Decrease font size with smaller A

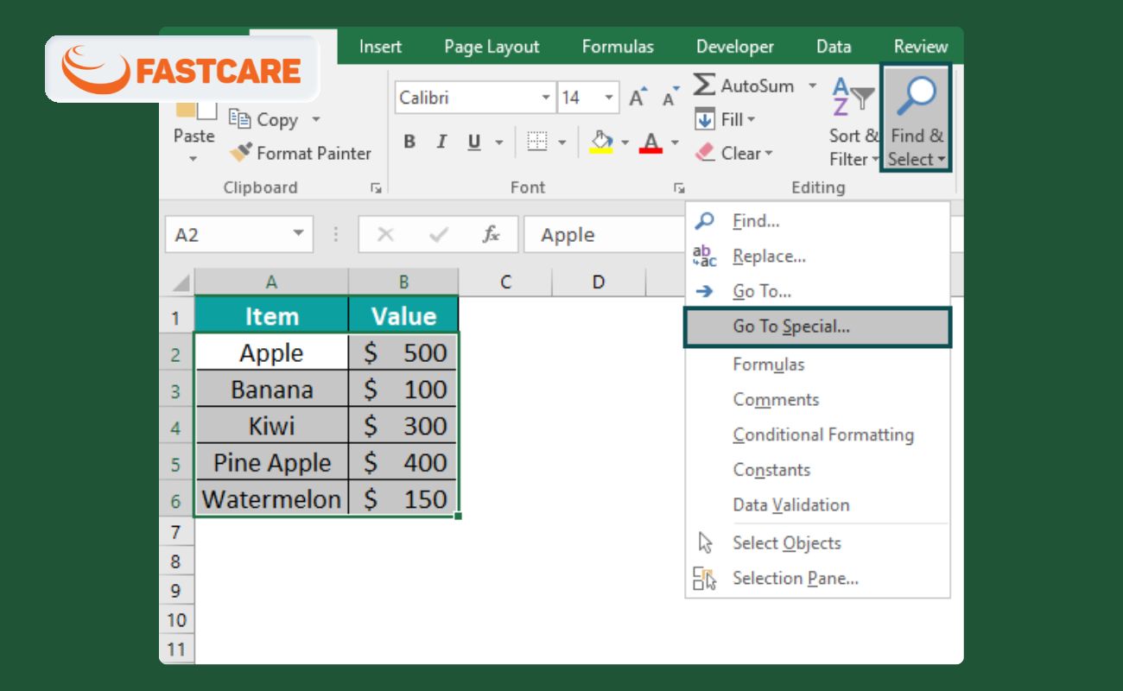[669, 98]
